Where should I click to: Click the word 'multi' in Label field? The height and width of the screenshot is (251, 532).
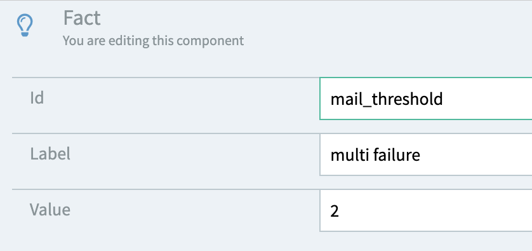pos(350,155)
